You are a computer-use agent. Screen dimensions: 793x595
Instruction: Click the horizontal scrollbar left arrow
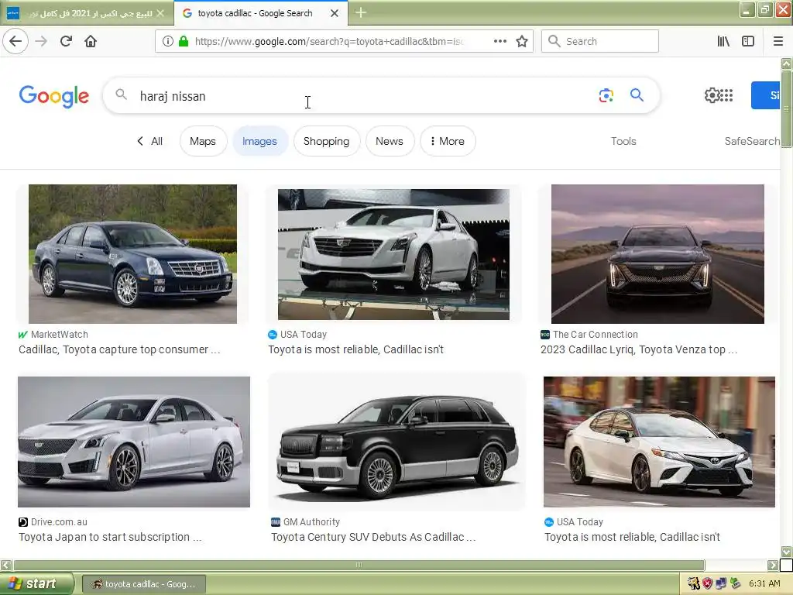click(x=6, y=565)
